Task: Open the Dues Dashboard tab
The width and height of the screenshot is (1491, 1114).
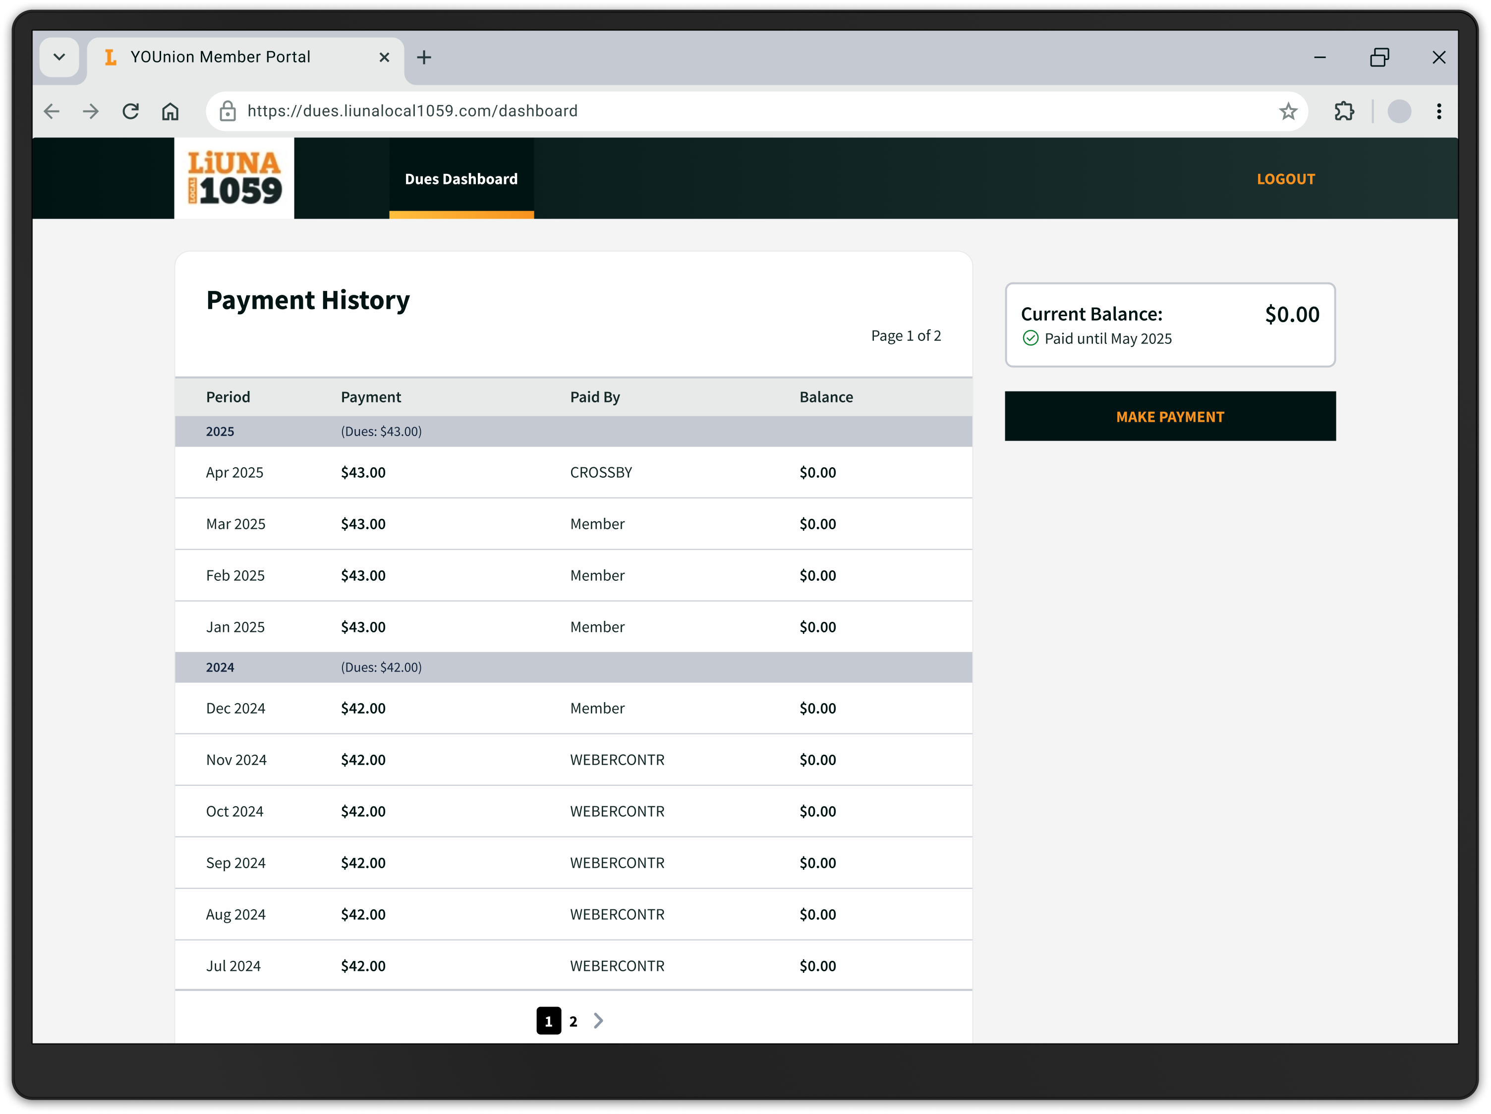Action: pyautogui.click(x=461, y=178)
